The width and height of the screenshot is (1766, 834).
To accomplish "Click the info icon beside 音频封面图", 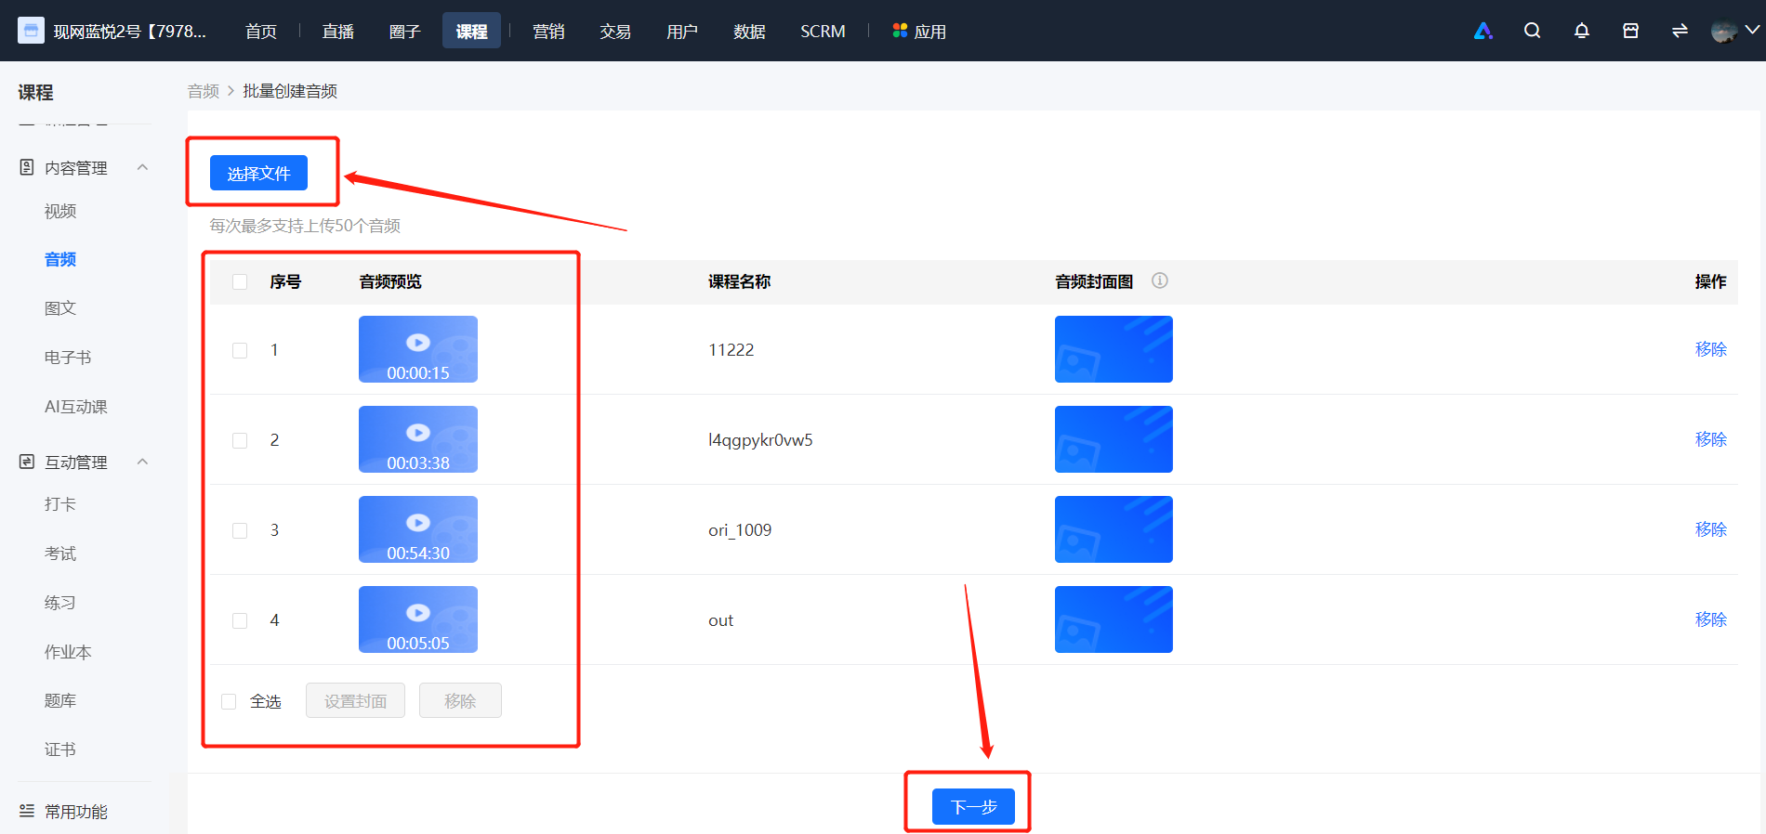I will point(1160,280).
